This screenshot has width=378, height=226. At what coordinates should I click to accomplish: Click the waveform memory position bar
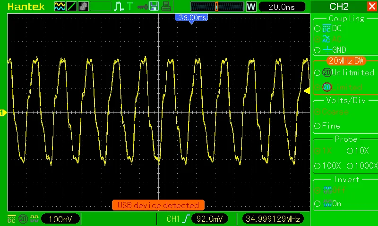[217, 7]
